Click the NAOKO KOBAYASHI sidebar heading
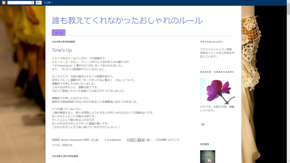The height and width of the screenshot is (163, 290). [217, 72]
